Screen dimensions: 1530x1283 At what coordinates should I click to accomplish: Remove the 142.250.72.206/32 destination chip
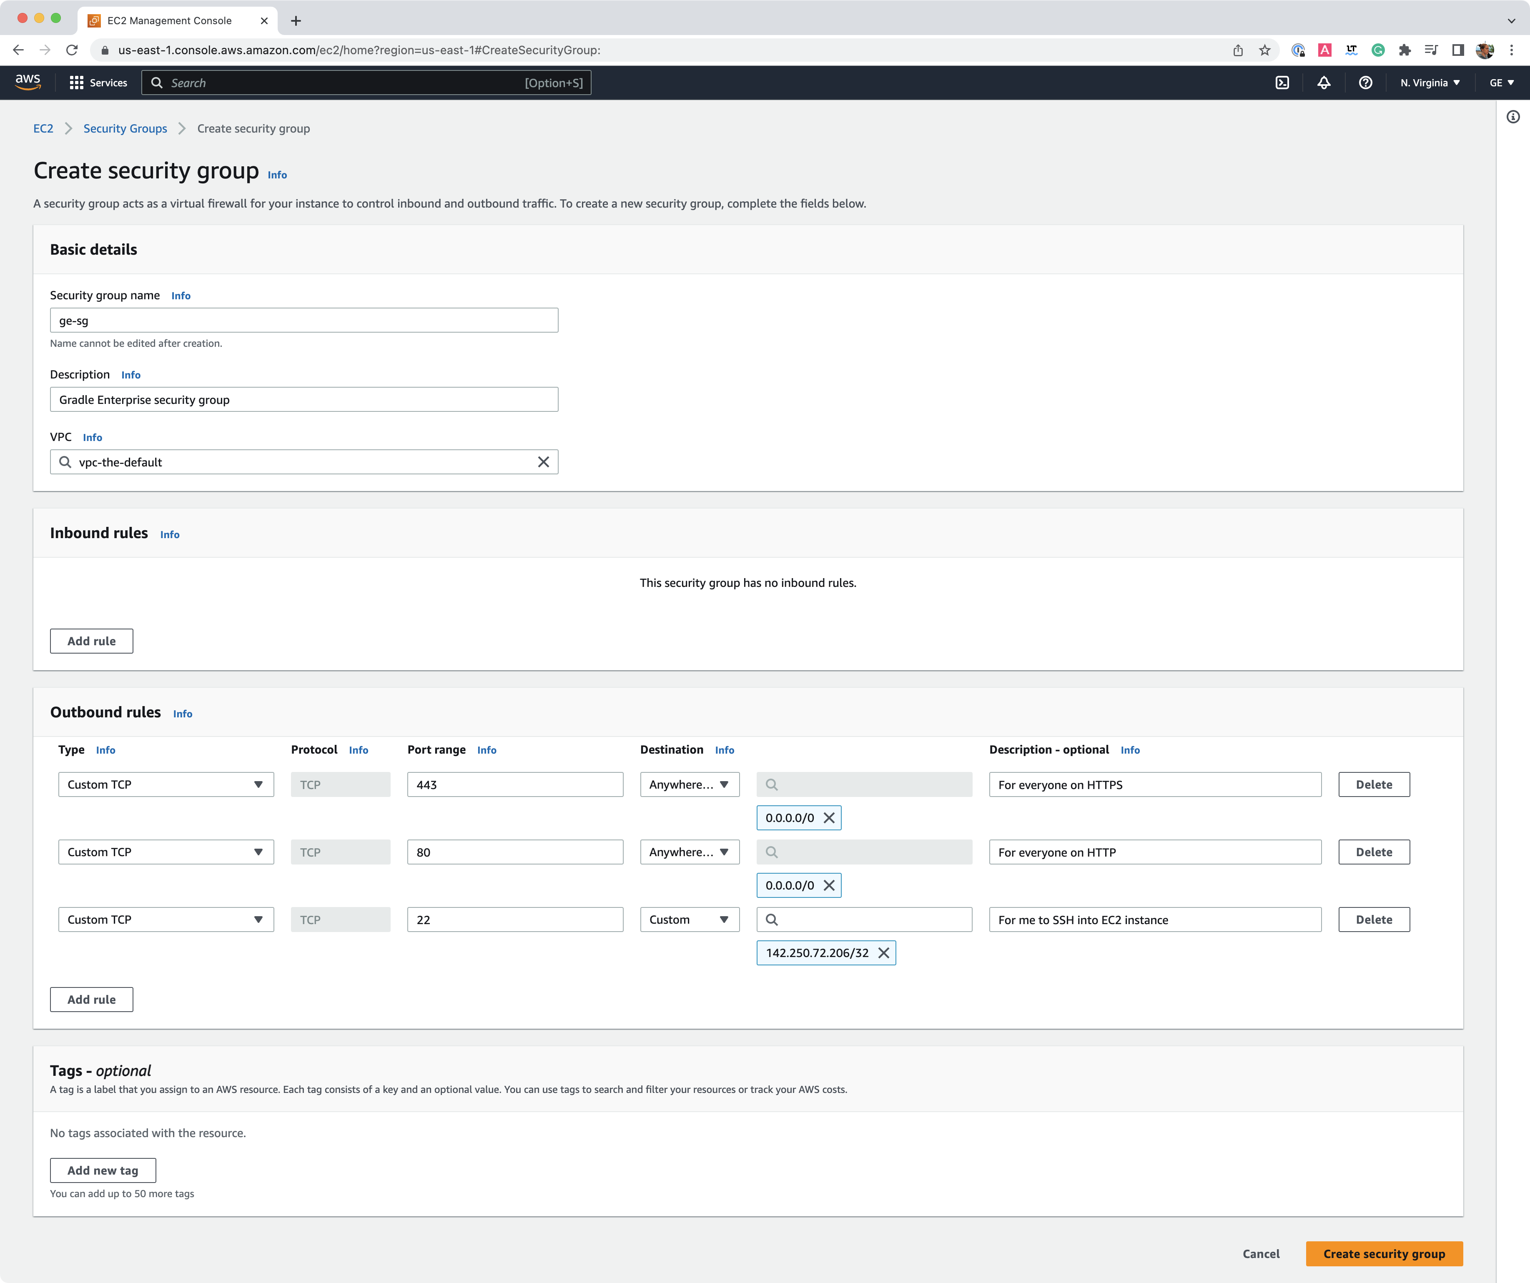tap(884, 952)
